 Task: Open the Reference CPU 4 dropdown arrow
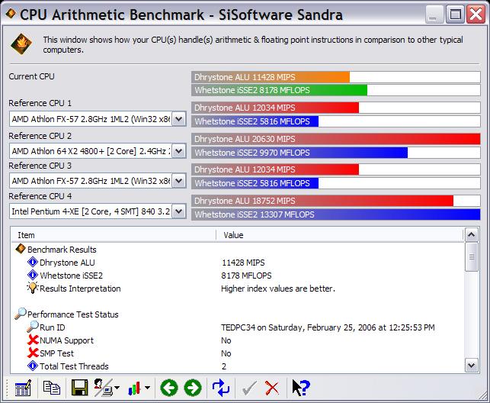coord(179,211)
